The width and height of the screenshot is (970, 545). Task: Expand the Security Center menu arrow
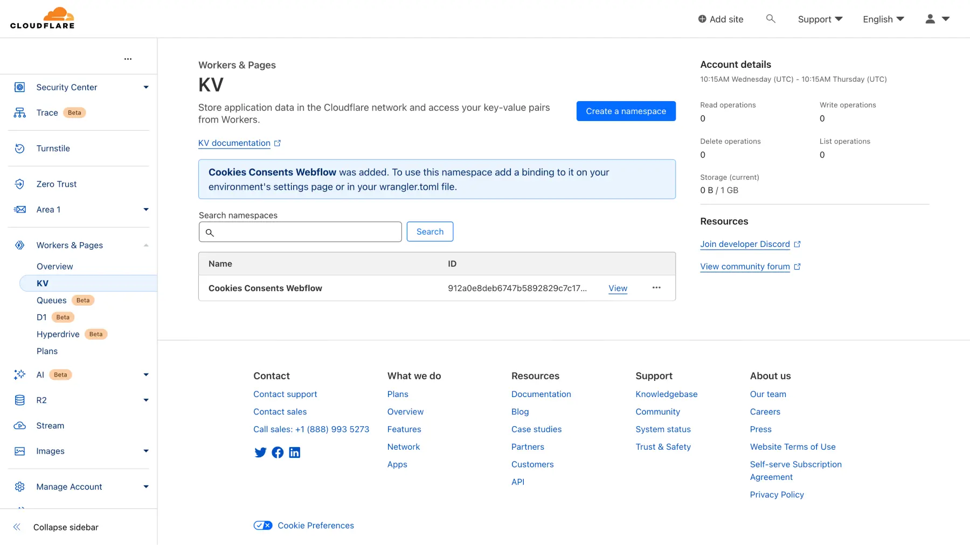146,87
